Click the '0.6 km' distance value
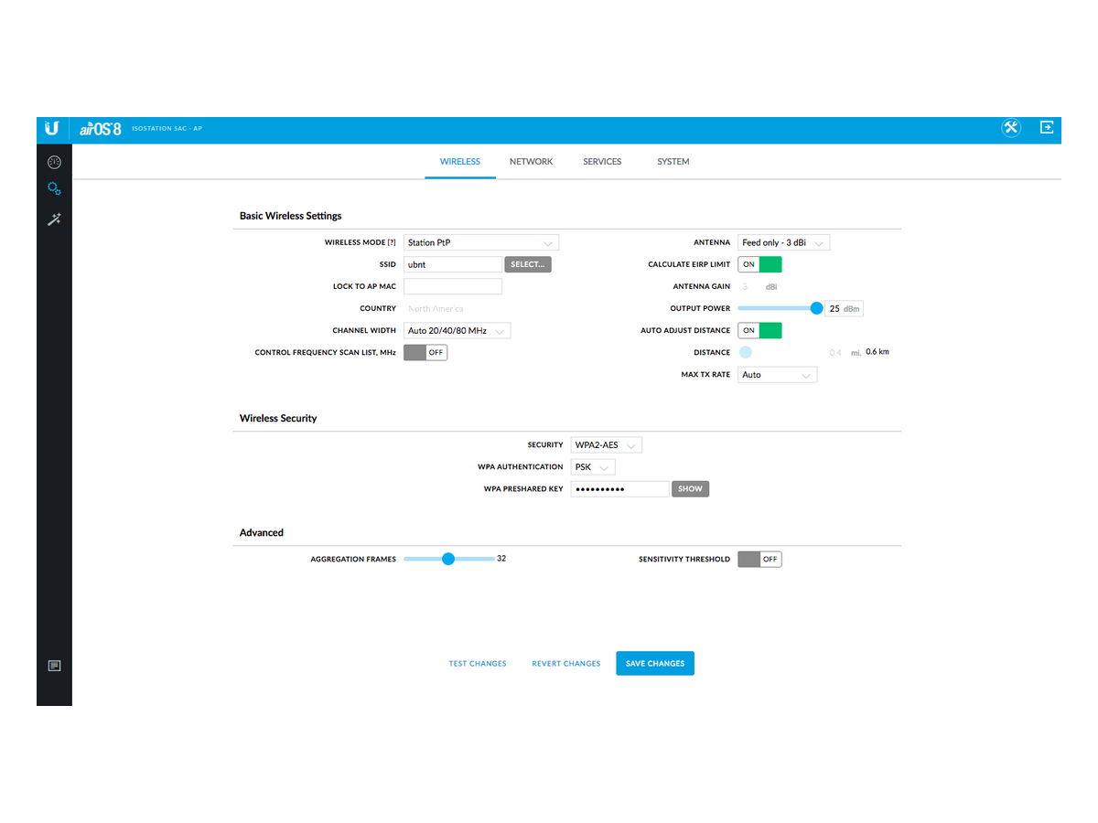Screen dimensions: 1098x823 [x=877, y=352]
